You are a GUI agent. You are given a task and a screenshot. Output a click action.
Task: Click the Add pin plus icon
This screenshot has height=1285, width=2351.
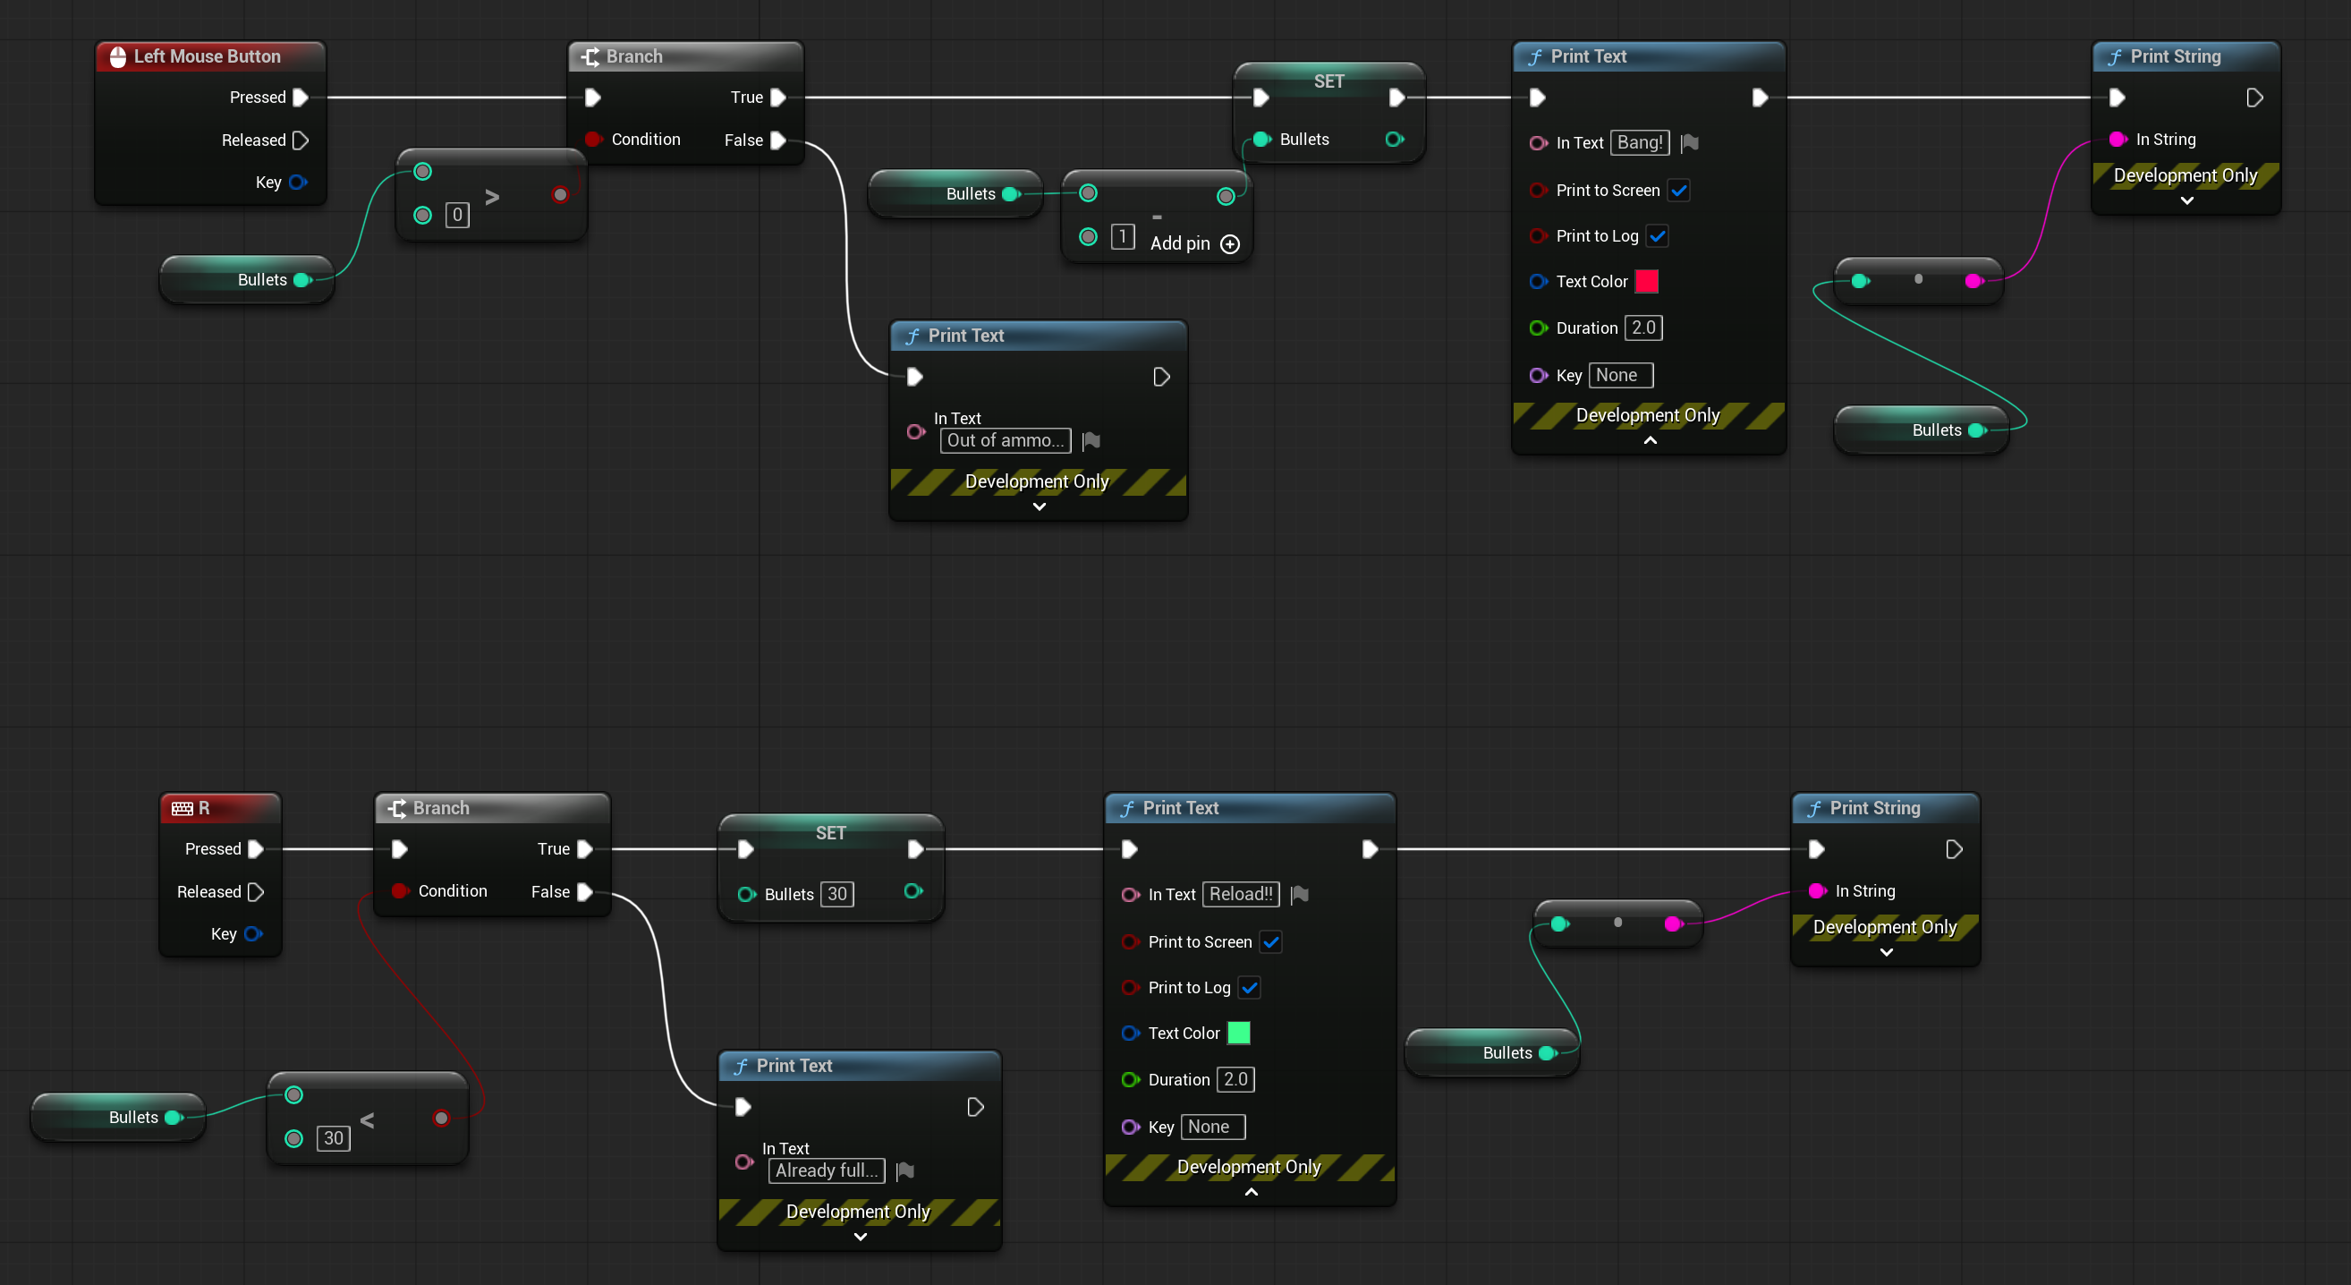(x=1230, y=243)
